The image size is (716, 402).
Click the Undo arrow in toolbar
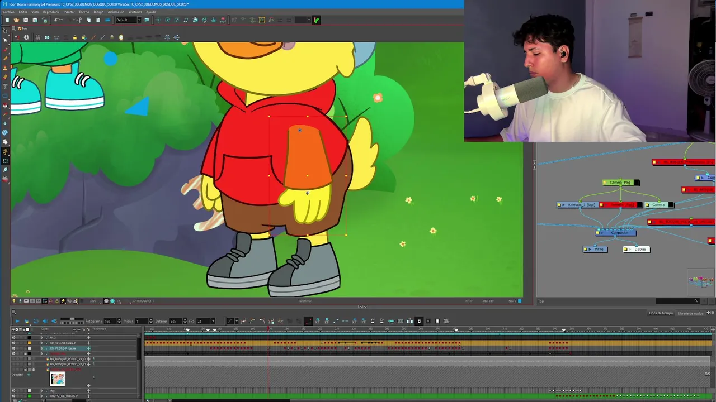tap(56, 20)
